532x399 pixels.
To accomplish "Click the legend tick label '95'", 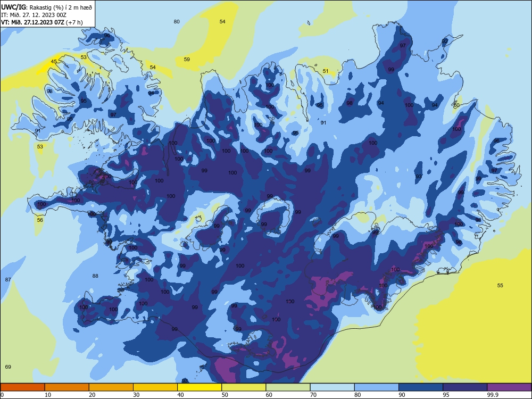I will [446, 395].
